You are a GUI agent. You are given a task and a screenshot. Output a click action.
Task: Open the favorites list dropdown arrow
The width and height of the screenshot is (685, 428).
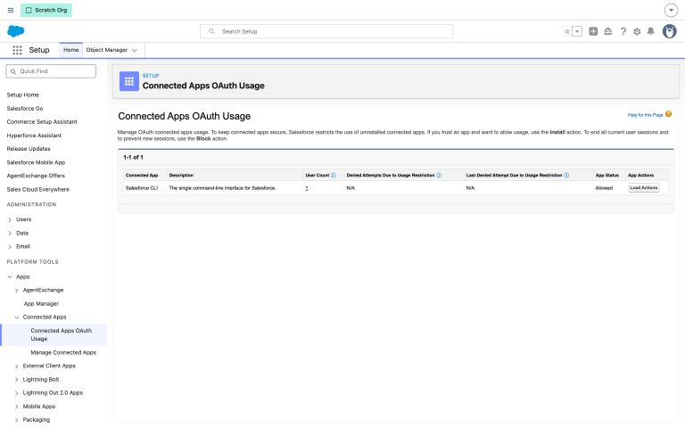577,31
